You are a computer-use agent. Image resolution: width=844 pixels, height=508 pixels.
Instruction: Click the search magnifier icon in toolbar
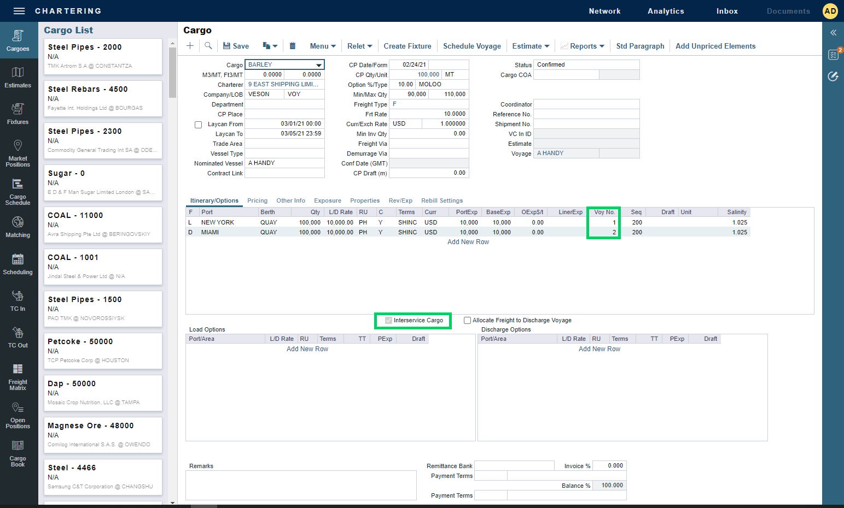[x=208, y=46]
